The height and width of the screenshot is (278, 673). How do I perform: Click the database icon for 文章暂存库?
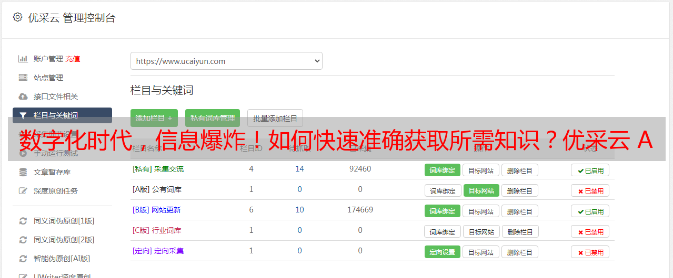[x=23, y=172]
